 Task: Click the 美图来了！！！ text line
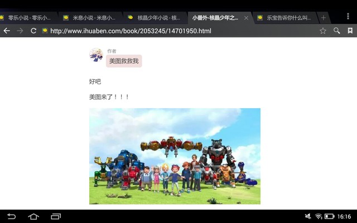coord(109,97)
